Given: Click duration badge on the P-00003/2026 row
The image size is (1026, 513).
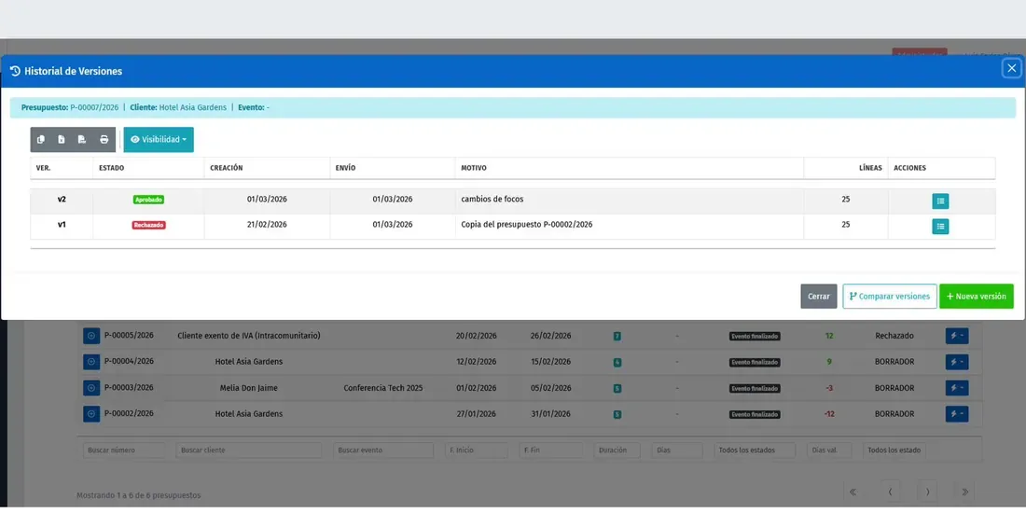Looking at the screenshot, I should click(617, 389).
